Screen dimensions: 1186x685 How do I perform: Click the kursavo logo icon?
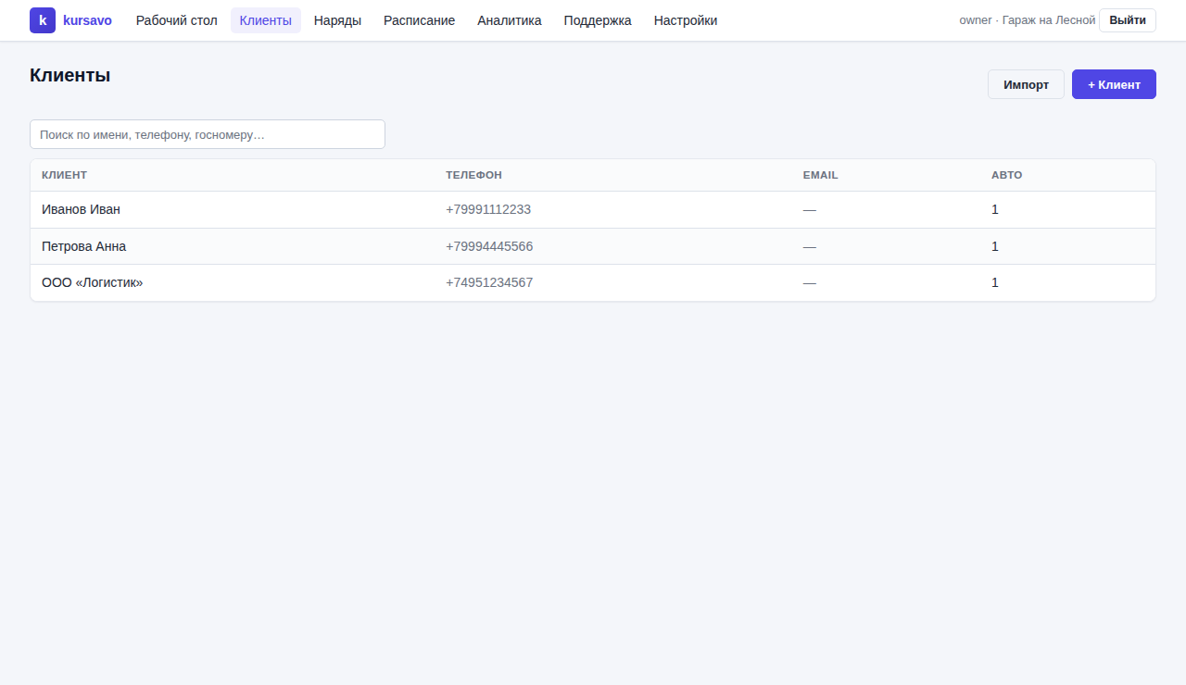43,20
